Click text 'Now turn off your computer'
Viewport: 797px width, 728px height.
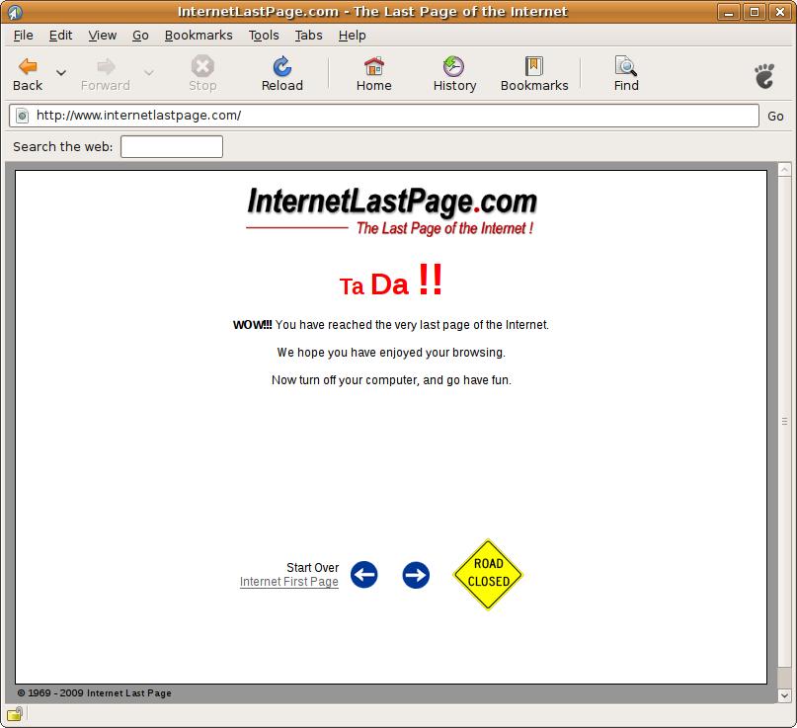(345, 380)
